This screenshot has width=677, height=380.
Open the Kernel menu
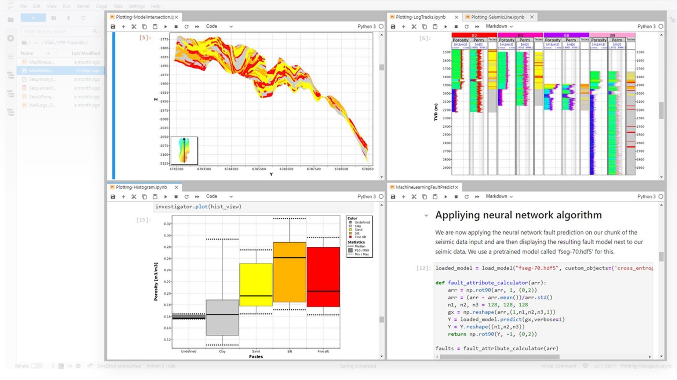(x=83, y=6)
